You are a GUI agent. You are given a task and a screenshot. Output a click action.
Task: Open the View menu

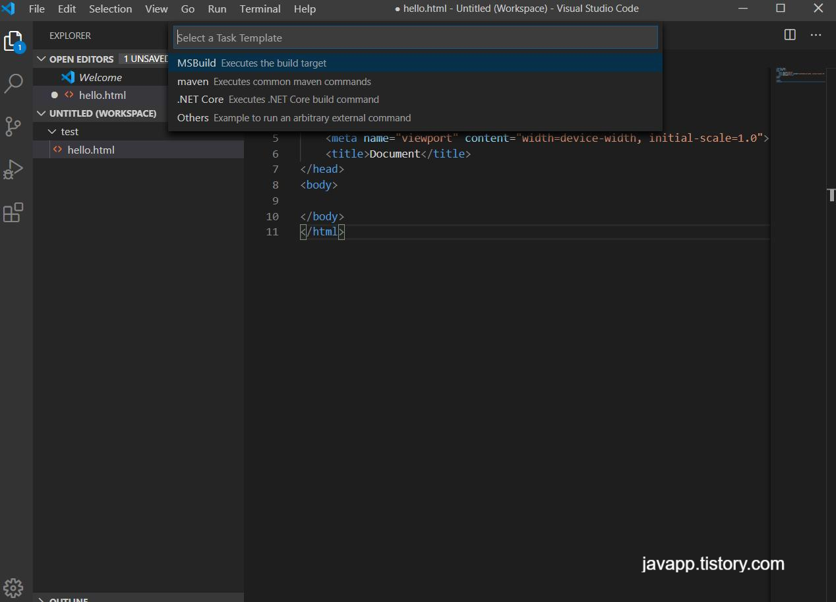point(156,9)
